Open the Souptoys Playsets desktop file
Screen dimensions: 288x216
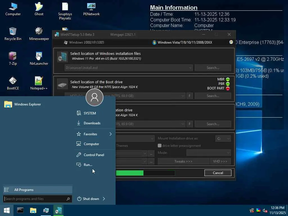[65, 11]
